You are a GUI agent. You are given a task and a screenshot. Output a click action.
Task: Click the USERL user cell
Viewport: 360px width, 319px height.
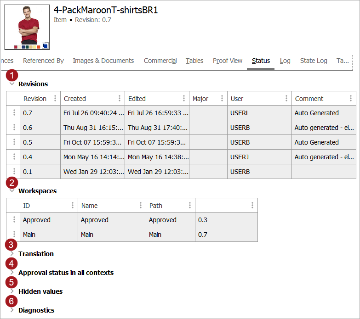click(x=259, y=113)
